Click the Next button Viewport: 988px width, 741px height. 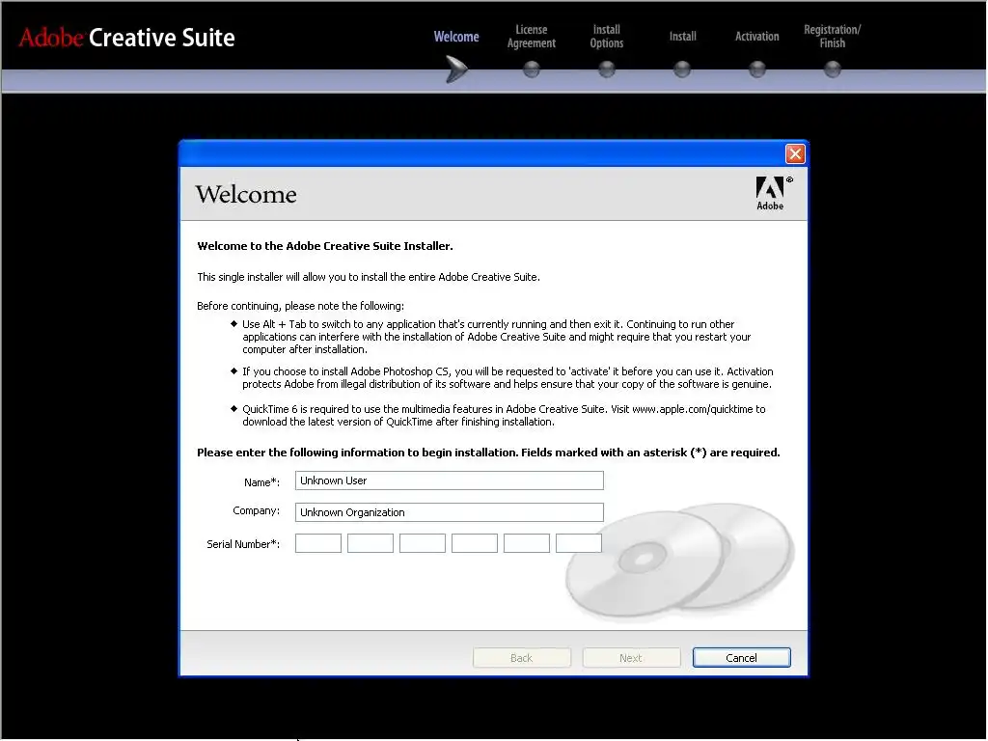click(631, 658)
